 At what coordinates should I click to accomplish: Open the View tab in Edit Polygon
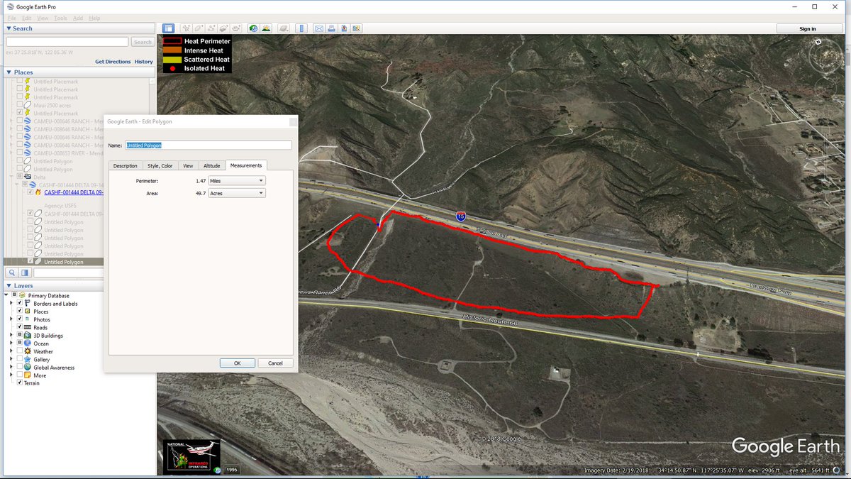188,165
